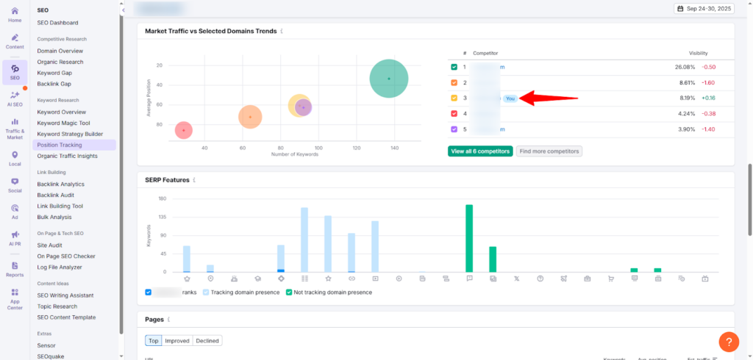Disable 'Not tracking domain presence' legend checkbox
Viewport: 753px width, 360px height.
[289, 292]
